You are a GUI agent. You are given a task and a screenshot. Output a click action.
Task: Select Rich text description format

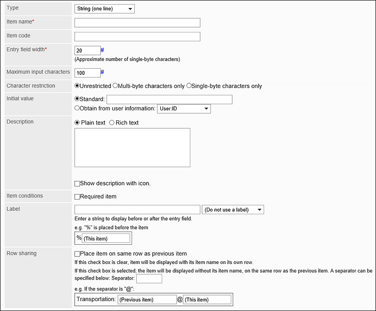(111, 123)
